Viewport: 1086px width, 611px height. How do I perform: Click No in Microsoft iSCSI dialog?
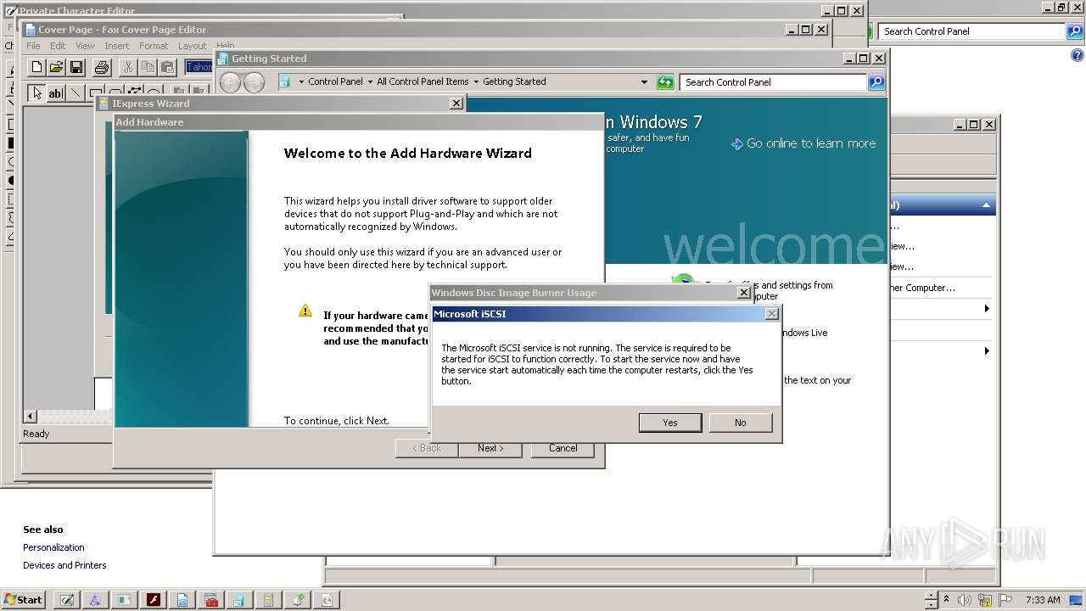tap(741, 423)
